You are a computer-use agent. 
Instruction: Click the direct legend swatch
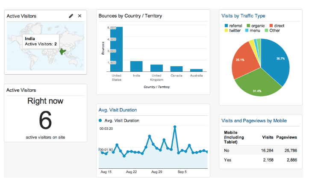(271, 26)
